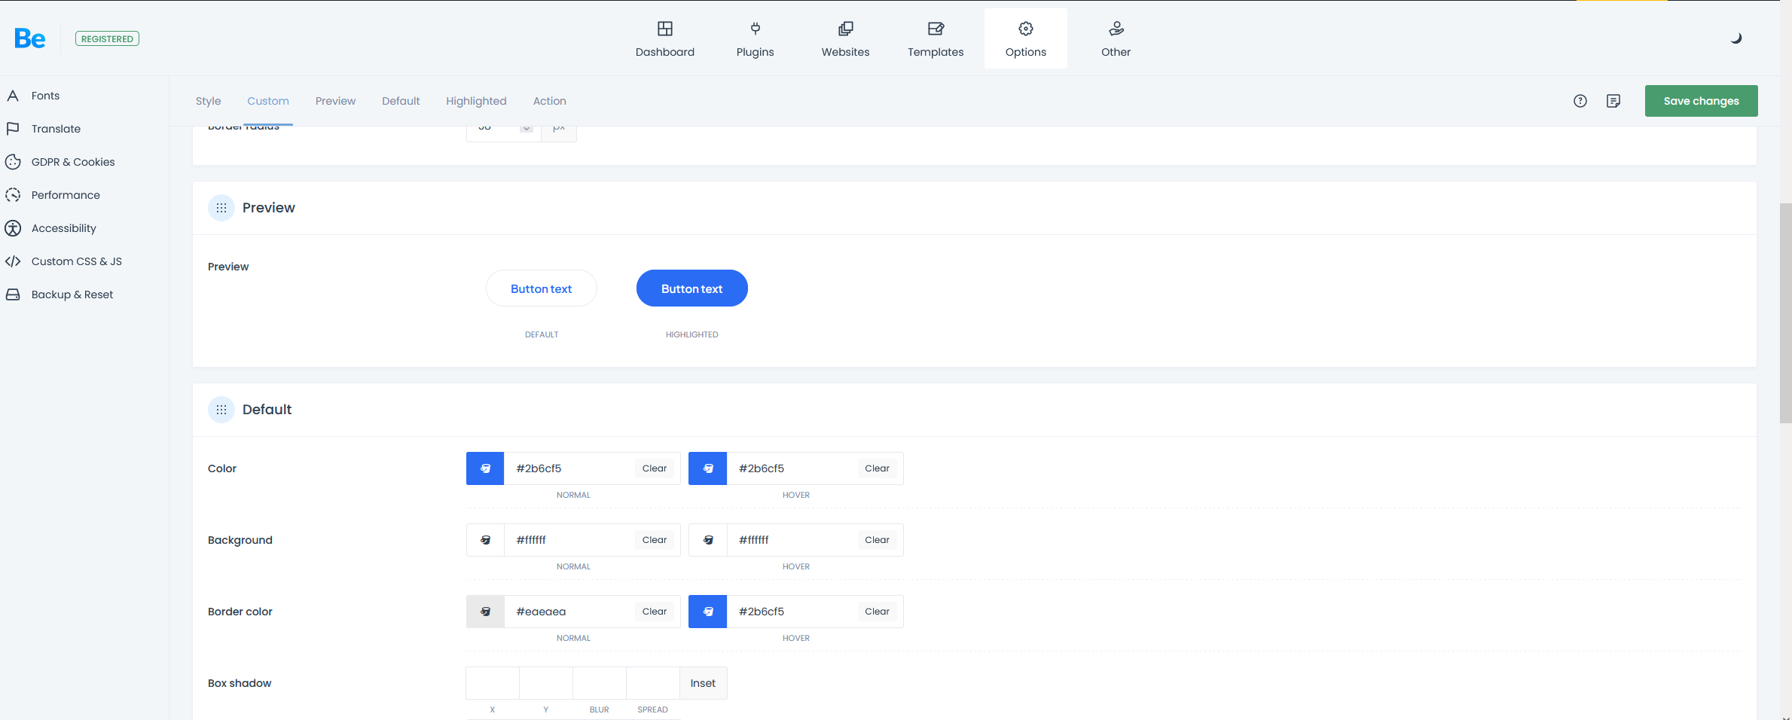This screenshot has height=720, width=1792.
Task: Switch to the Style tab
Action: click(208, 101)
